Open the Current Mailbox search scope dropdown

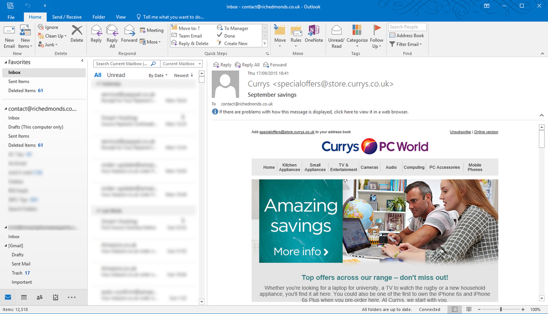coord(181,63)
